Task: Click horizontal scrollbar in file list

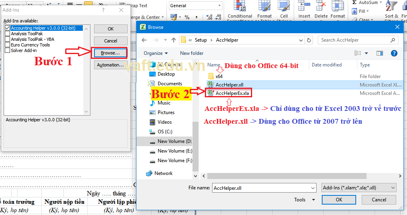Action: coord(287,176)
